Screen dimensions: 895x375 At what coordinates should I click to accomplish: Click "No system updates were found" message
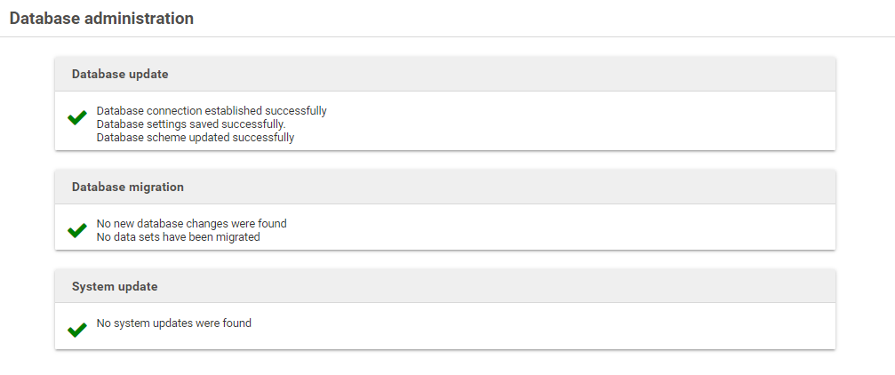[x=173, y=323]
